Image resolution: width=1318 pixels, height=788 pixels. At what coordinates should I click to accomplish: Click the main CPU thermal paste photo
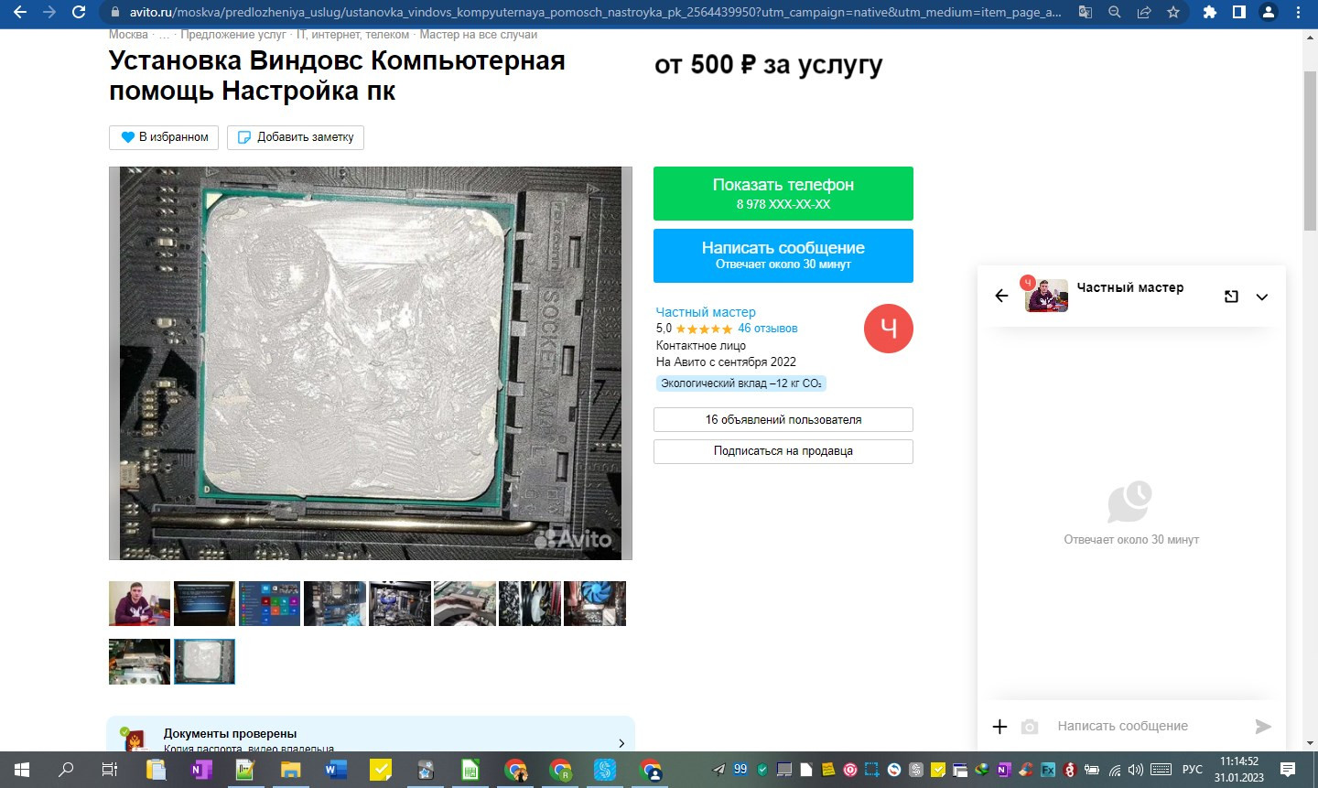pyautogui.click(x=371, y=363)
